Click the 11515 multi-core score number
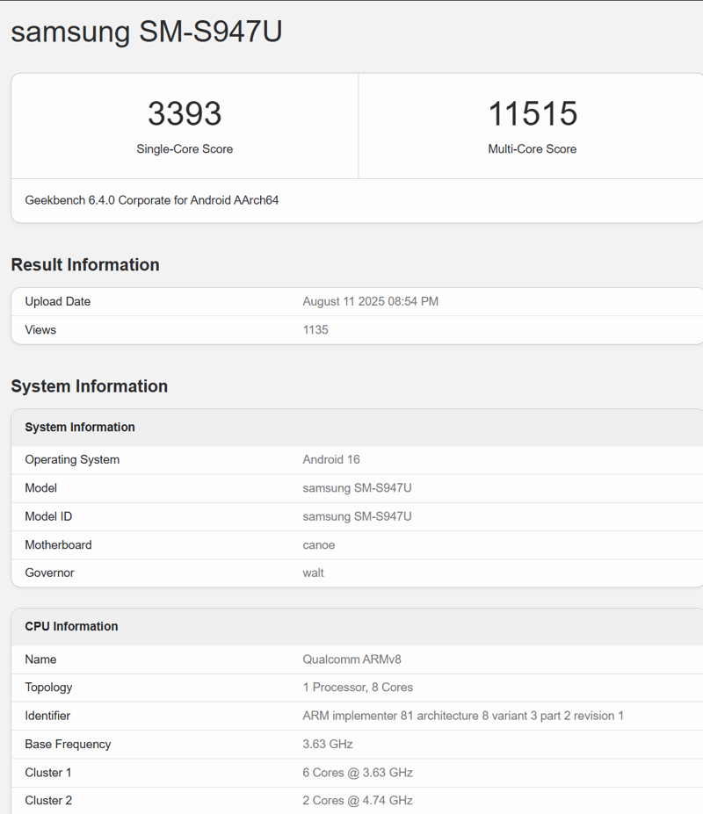This screenshot has height=814, width=703. pyautogui.click(x=532, y=114)
